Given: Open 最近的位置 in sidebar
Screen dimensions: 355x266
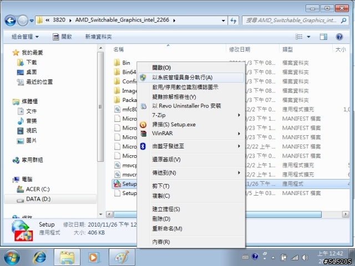Looking at the screenshot, I should 34,81.
